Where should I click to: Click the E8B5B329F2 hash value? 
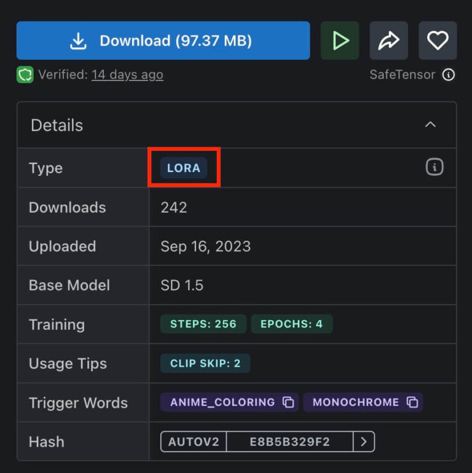[289, 442]
